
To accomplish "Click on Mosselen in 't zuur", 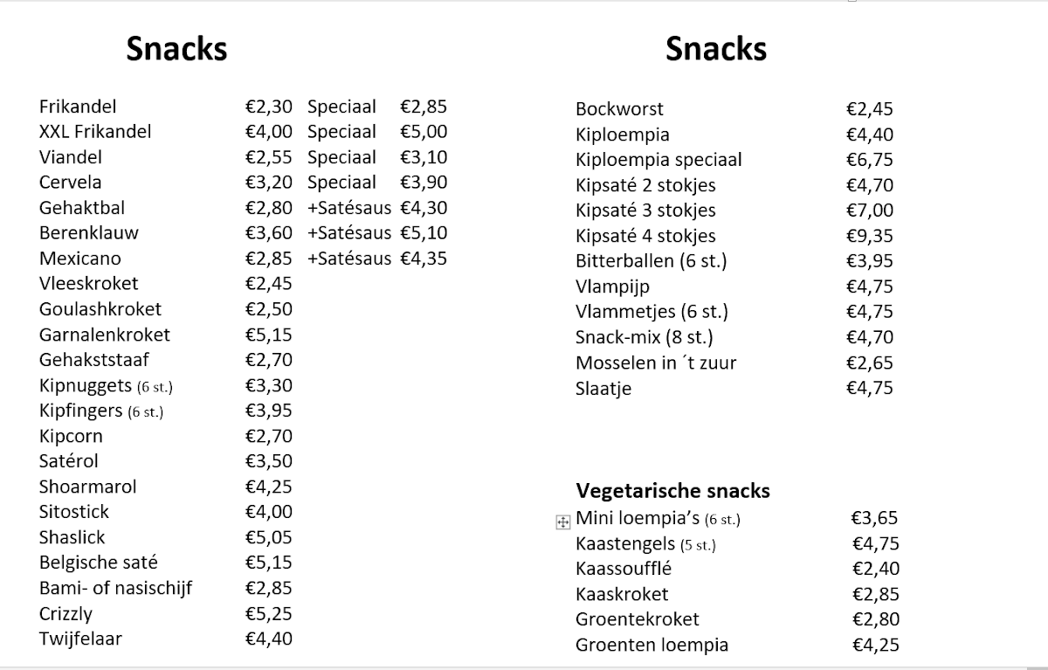I will click(656, 363).
